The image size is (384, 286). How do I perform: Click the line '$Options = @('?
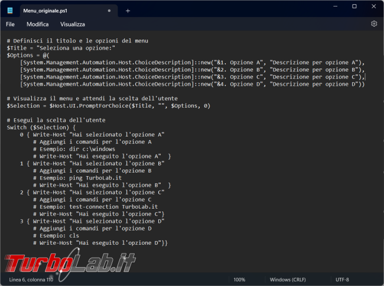pyautogui.click(x=28, y=56)
